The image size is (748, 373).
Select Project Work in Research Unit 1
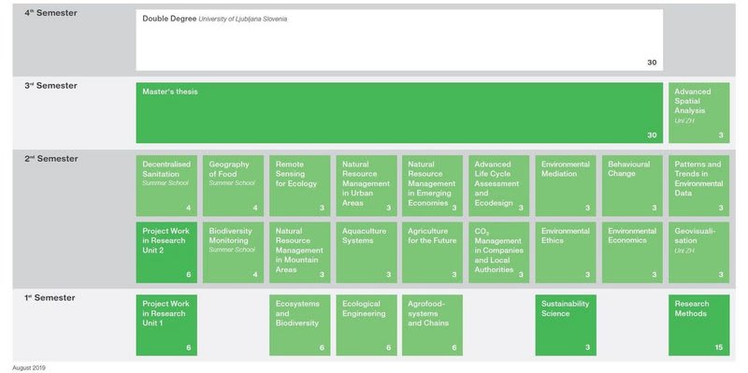(166, 325)
